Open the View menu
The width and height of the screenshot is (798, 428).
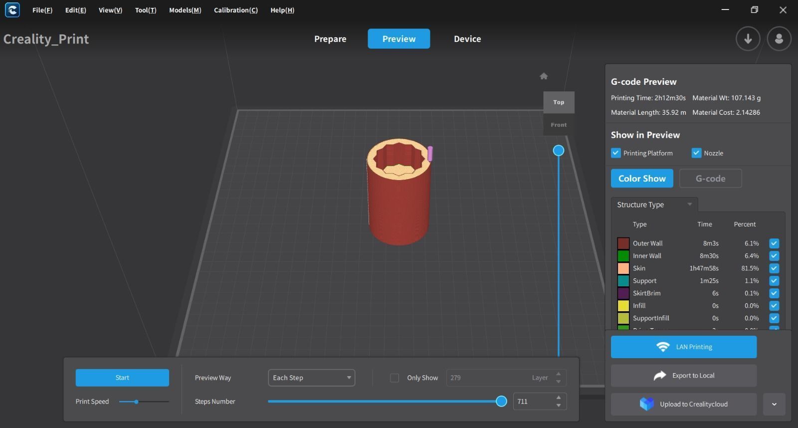click(x=110, y=10)
